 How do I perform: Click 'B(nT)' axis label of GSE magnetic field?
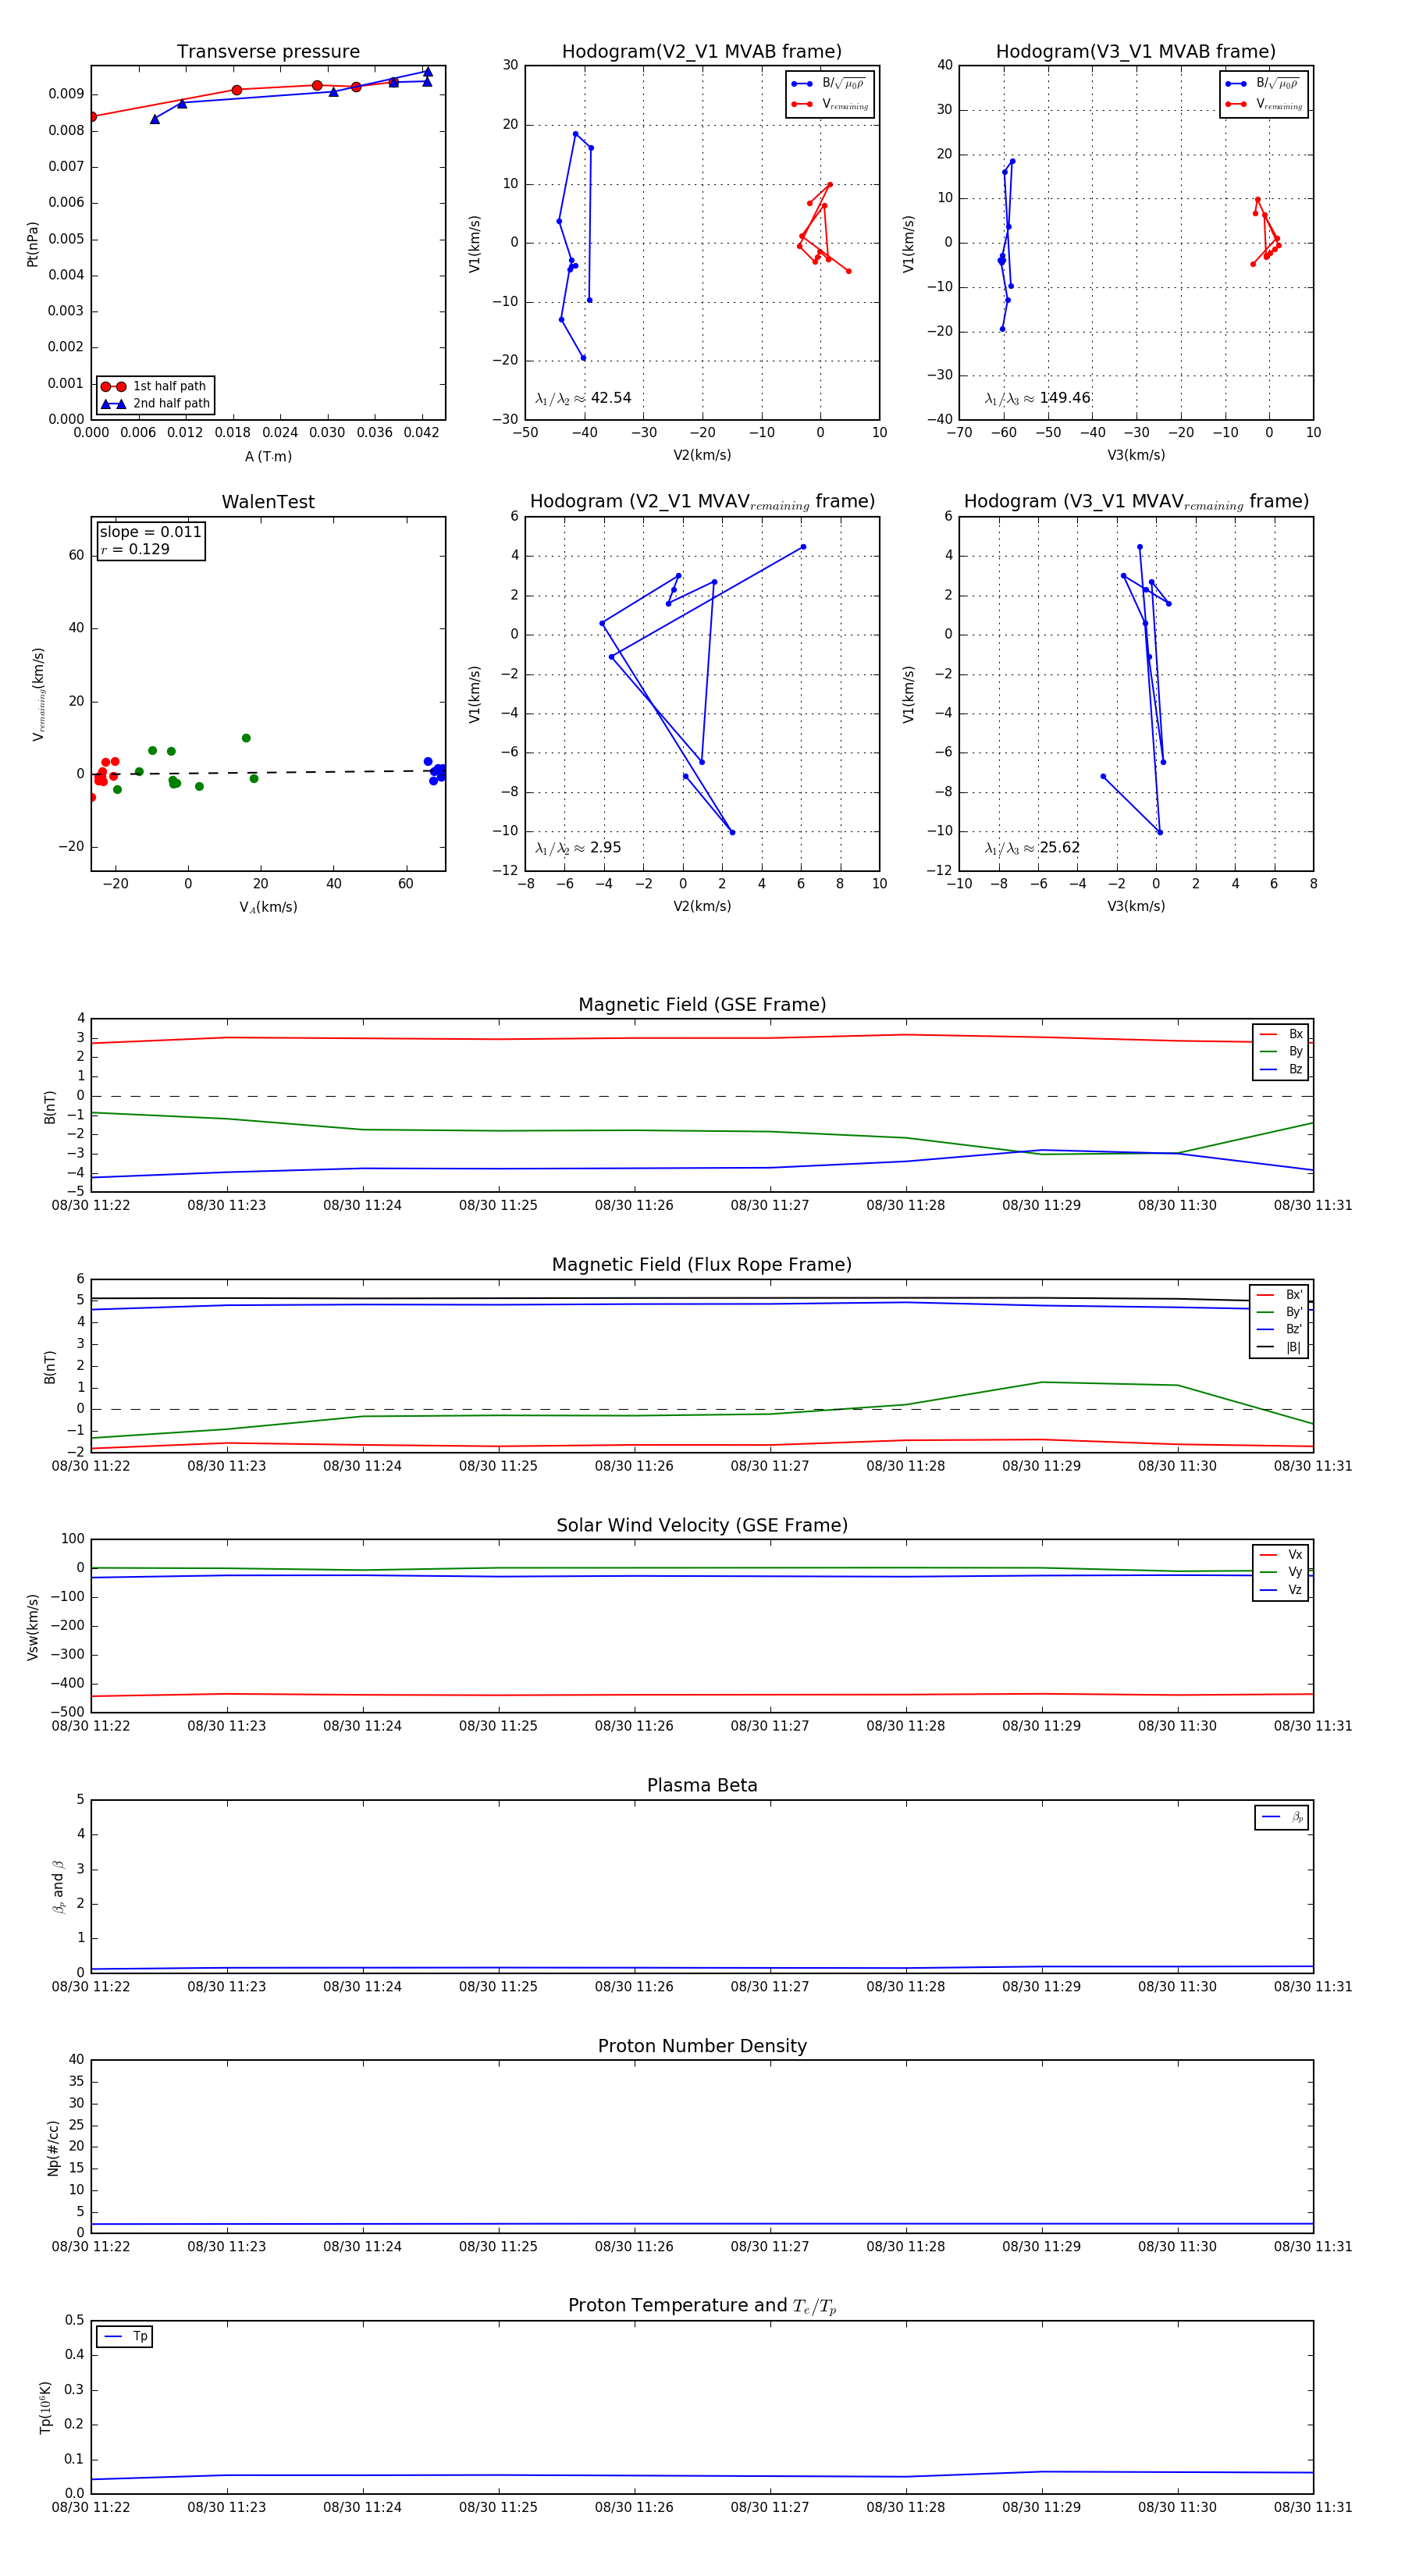coord(49,1107)
